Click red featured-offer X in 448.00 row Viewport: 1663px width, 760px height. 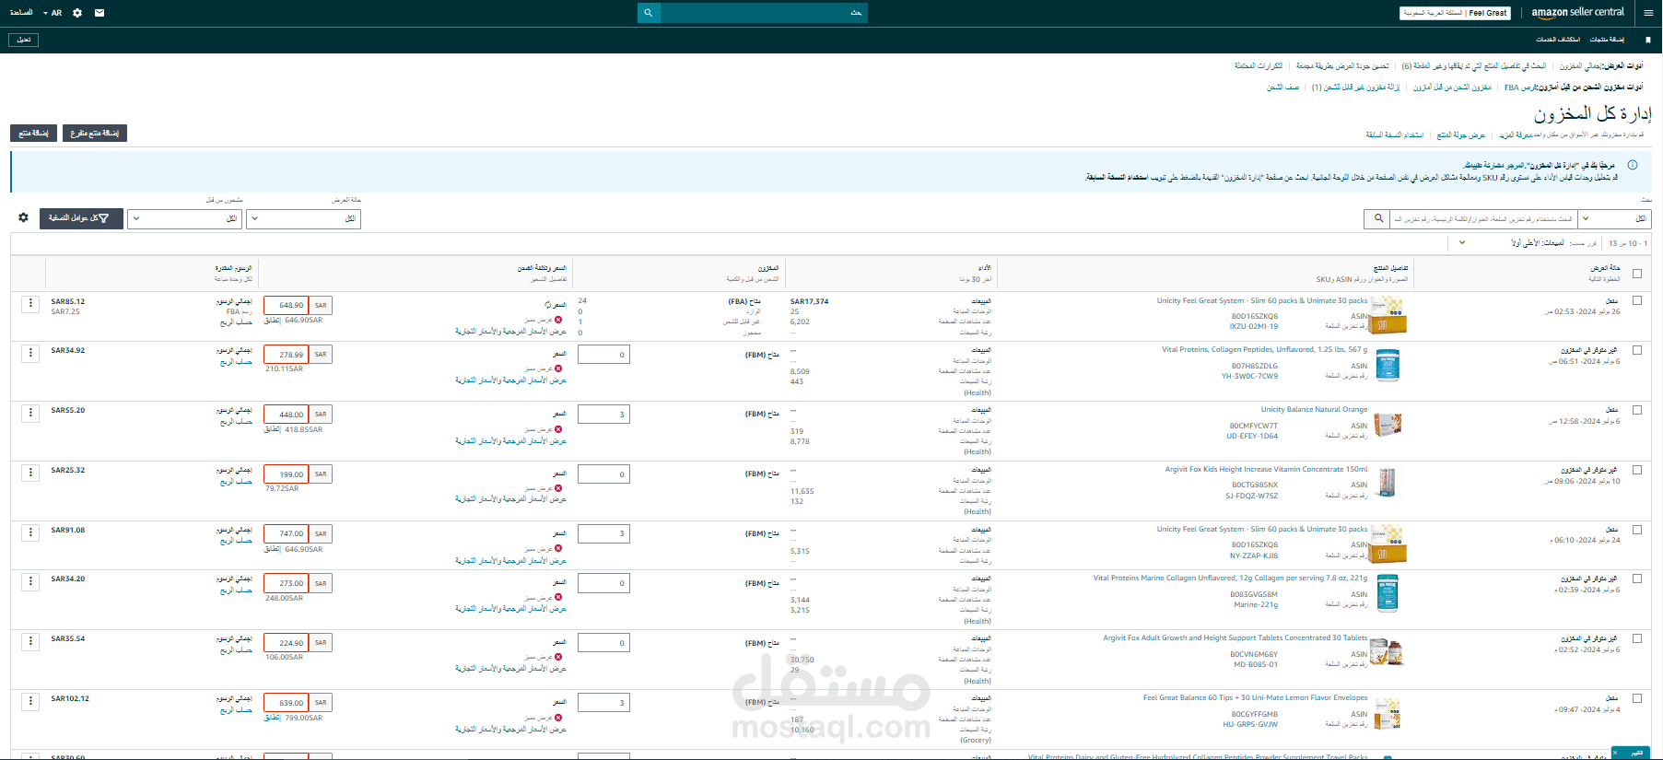tap(558, 429)
